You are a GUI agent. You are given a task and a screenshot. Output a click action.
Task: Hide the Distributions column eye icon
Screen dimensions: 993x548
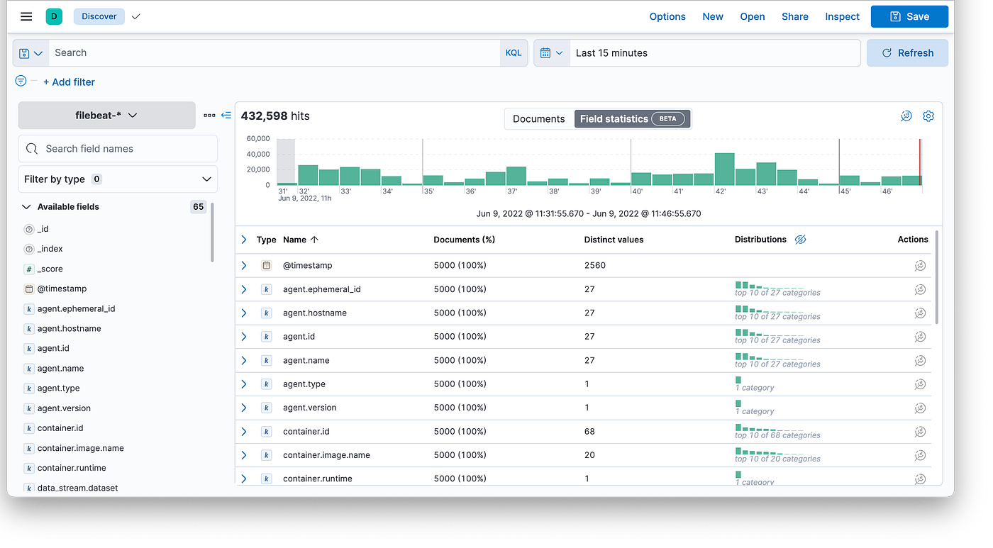point(800,240)
